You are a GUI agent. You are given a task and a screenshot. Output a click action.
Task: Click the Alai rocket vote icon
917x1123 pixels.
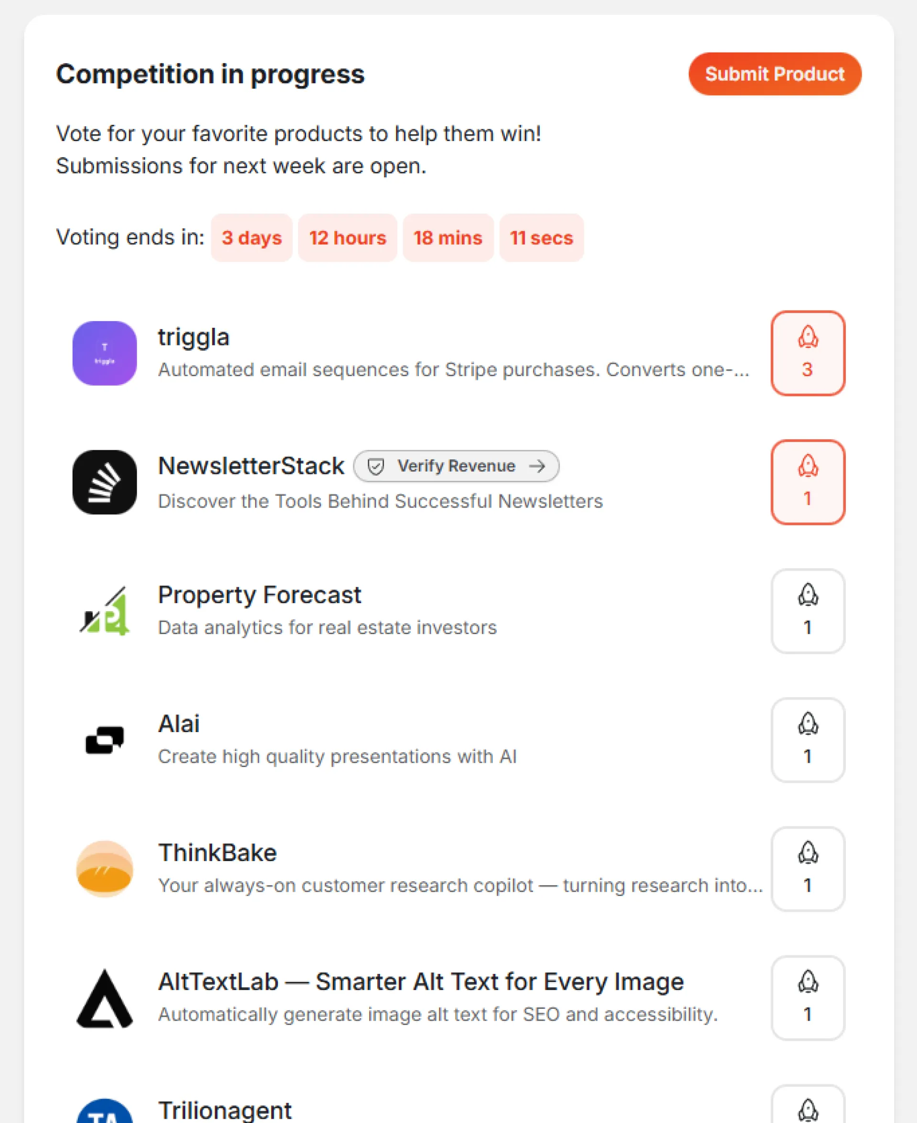[x=807, y=740]
